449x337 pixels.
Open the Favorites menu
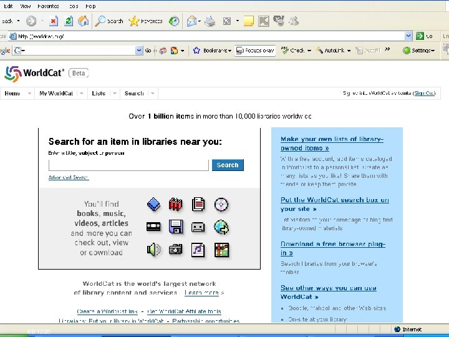(48, 6)
